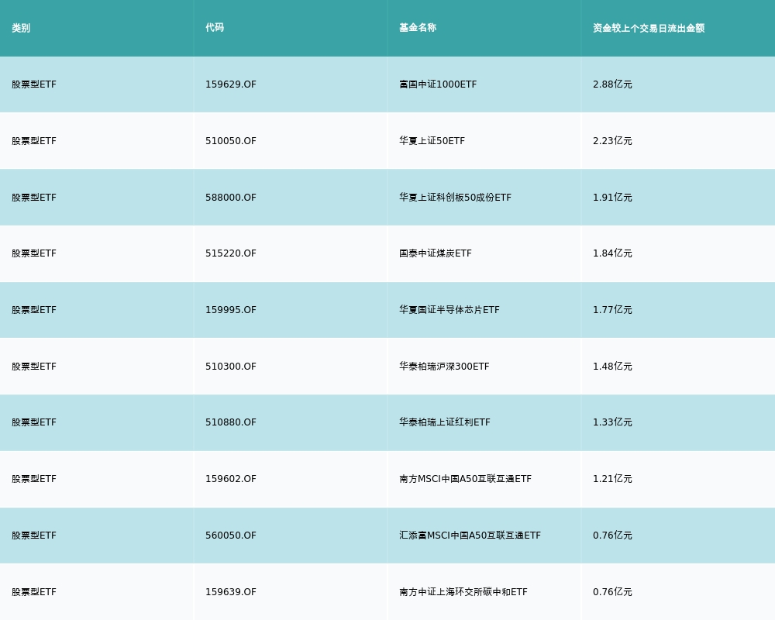The height and width of the screenshot is (620, 775).
Task: Click 股票型ETF in the 159629.OF row
Action: [x=34, y=84]
